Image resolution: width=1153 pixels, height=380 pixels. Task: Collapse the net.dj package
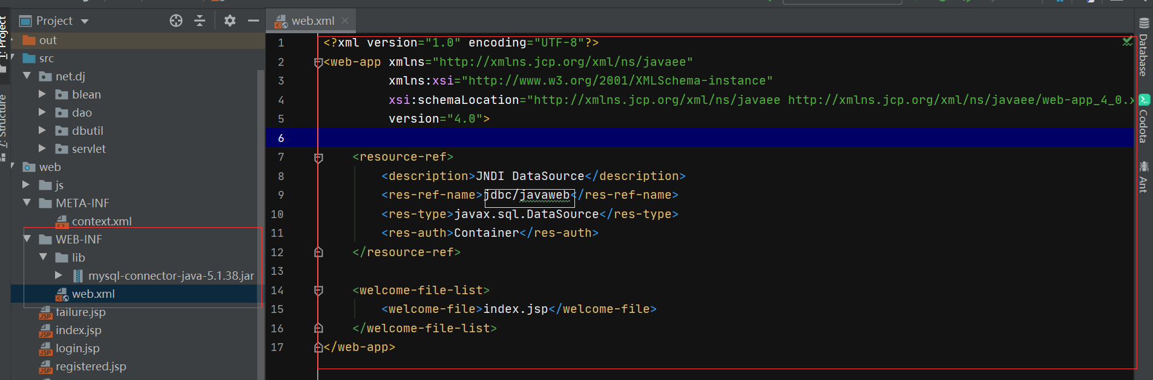(27, 76)
